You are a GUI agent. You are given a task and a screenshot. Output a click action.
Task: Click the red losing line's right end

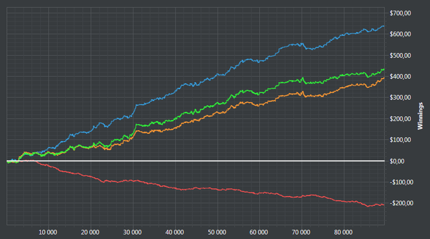(x=383, y=205)
